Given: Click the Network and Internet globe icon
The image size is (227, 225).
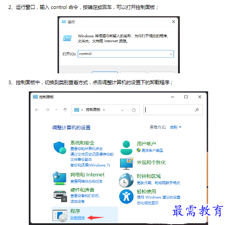Looking at the screenshot, I should pos(59,178).
